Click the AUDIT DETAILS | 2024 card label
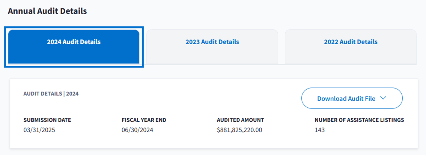 point(51,93)
